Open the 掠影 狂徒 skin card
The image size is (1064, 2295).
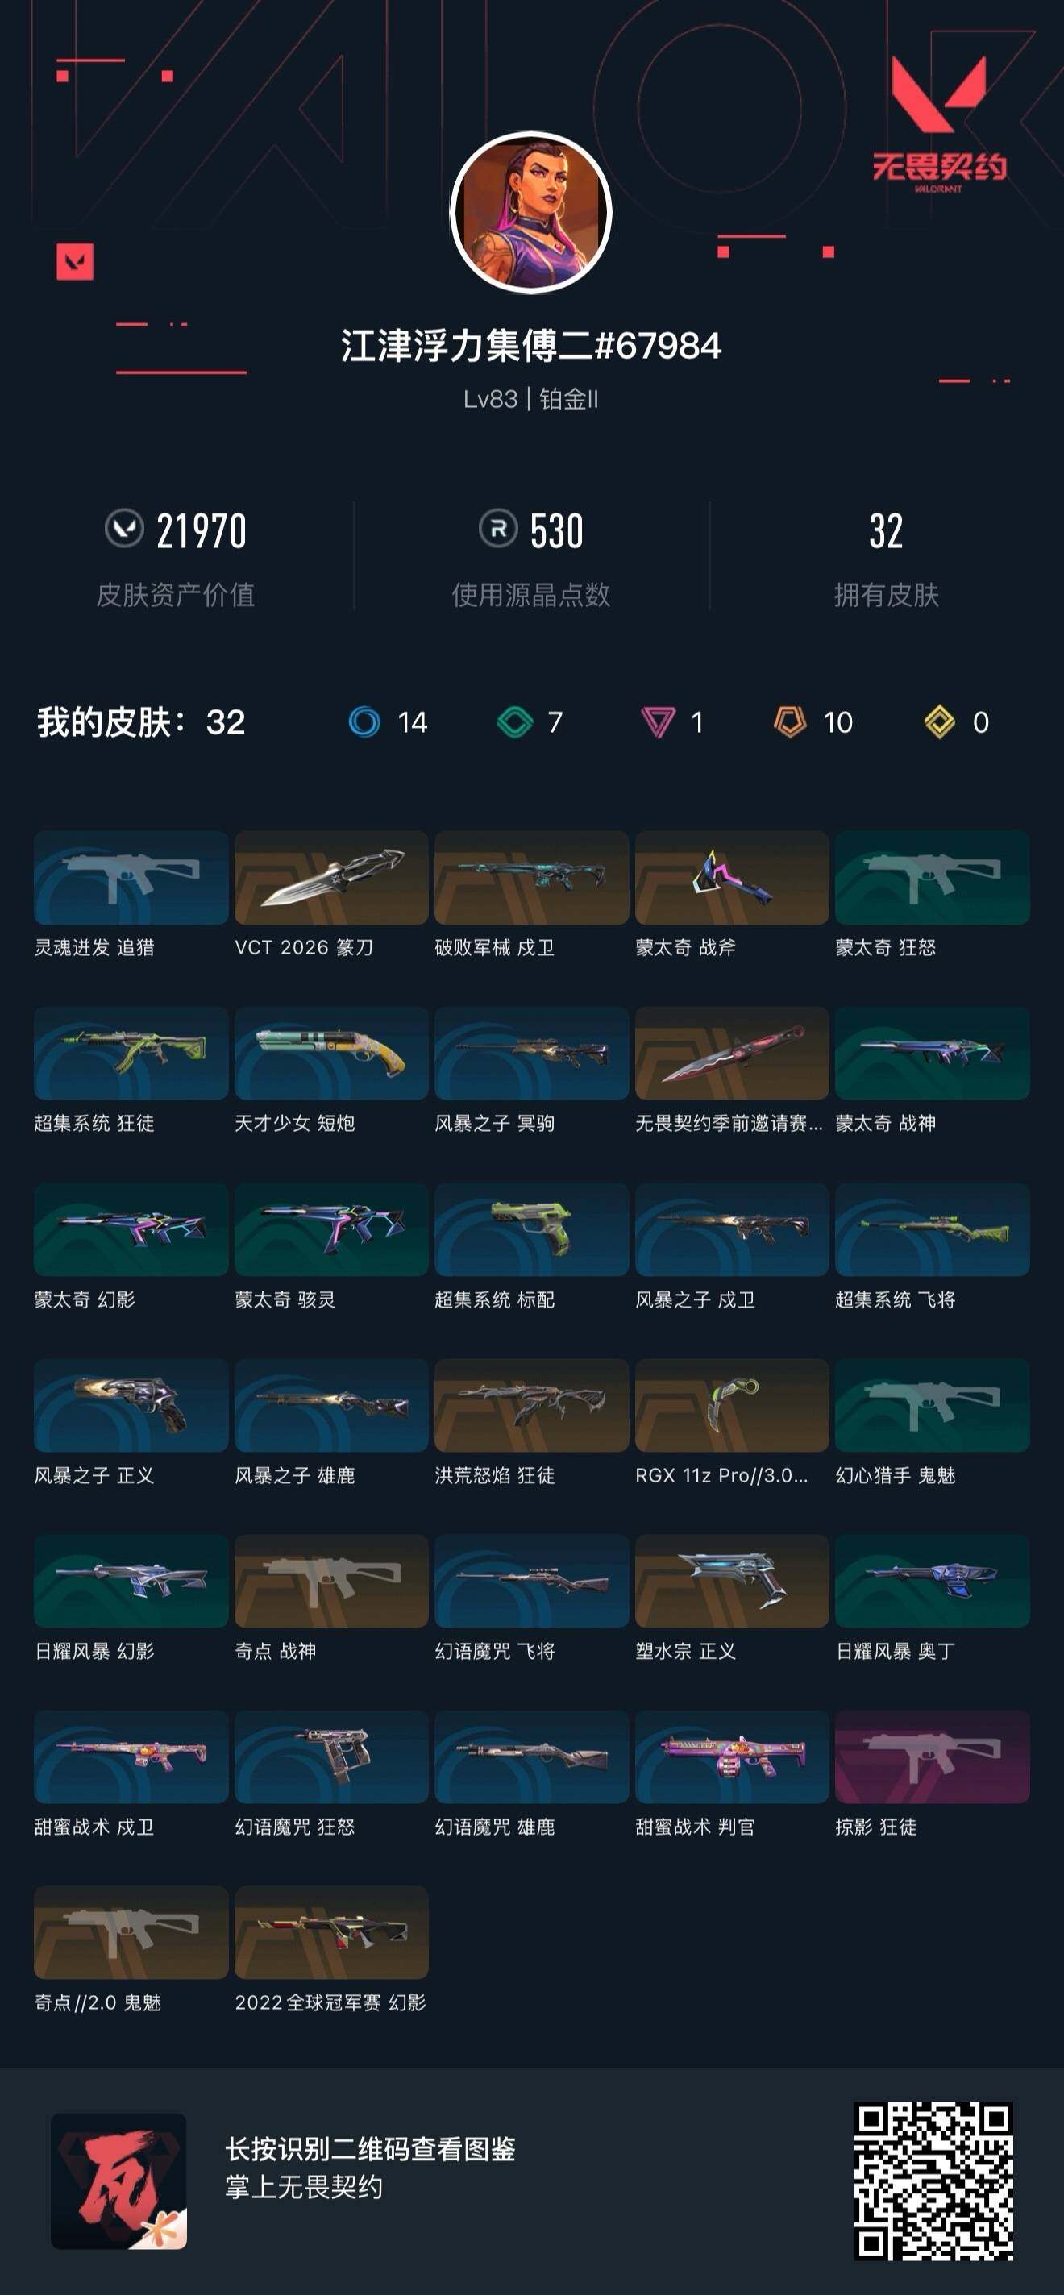tap(932, 1756)
